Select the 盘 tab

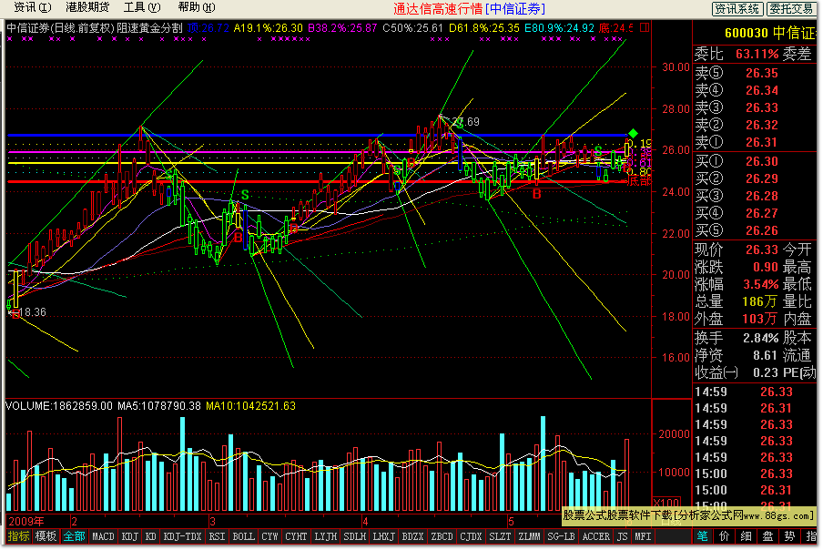click(x=767, y=536)
